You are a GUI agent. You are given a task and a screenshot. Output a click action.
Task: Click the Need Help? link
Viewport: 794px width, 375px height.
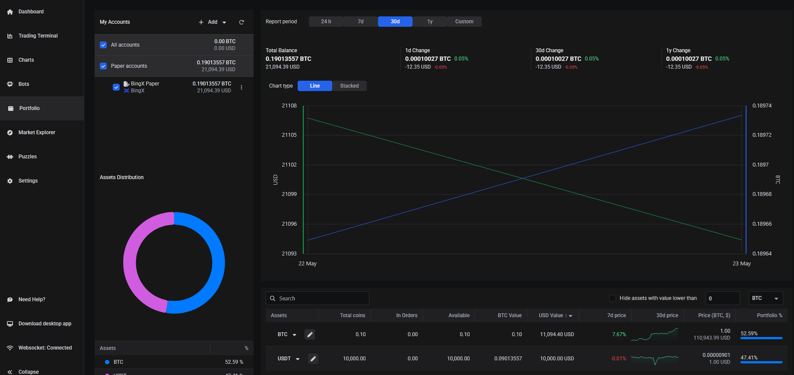coord(32,299)
